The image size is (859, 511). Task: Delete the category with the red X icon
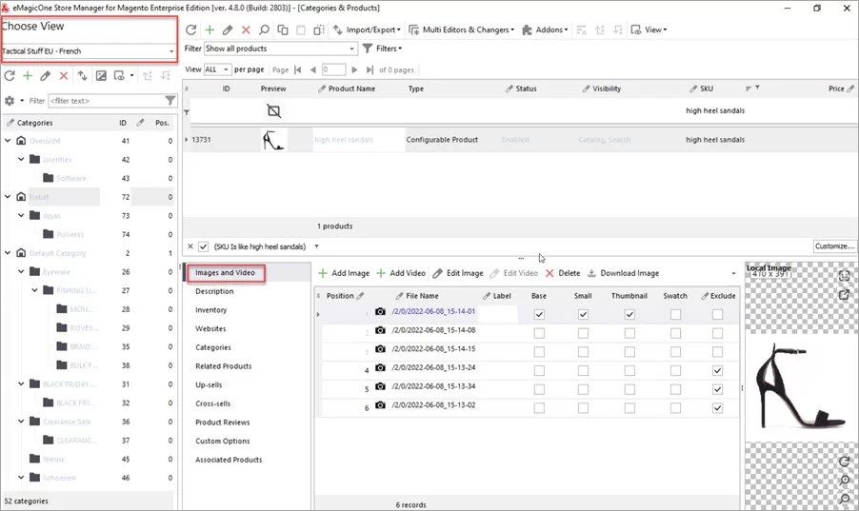[64, 75]
